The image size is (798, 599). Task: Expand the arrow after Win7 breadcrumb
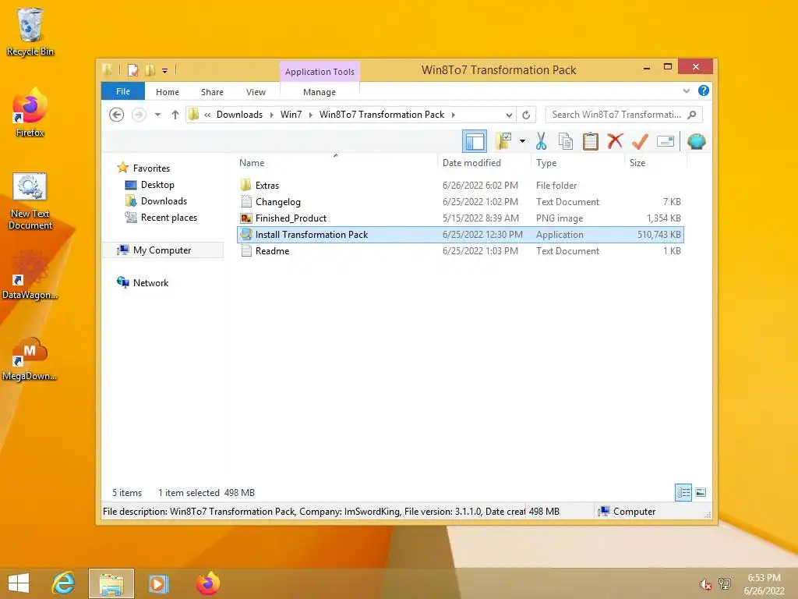[x=310, y=115]
